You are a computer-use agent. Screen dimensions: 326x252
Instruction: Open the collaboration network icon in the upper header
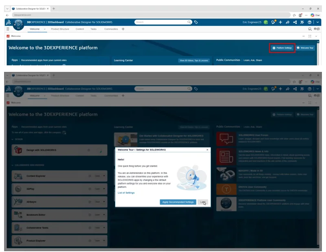tap(295, 22)
